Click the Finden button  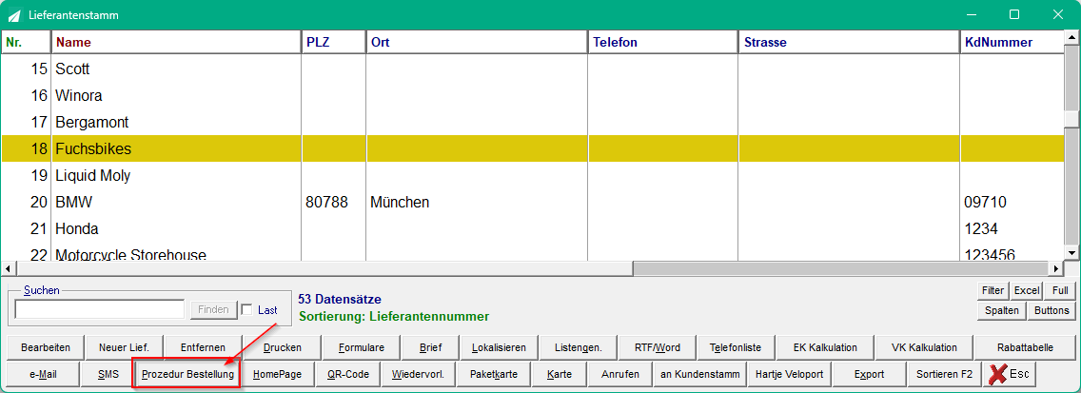click(x=214, y=309)
